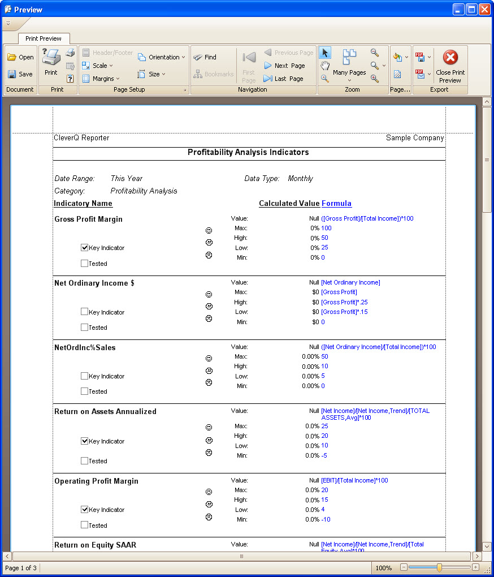Expand the Margins options
This screenshot has width=494, height=577.
click(x=102, y=79)
